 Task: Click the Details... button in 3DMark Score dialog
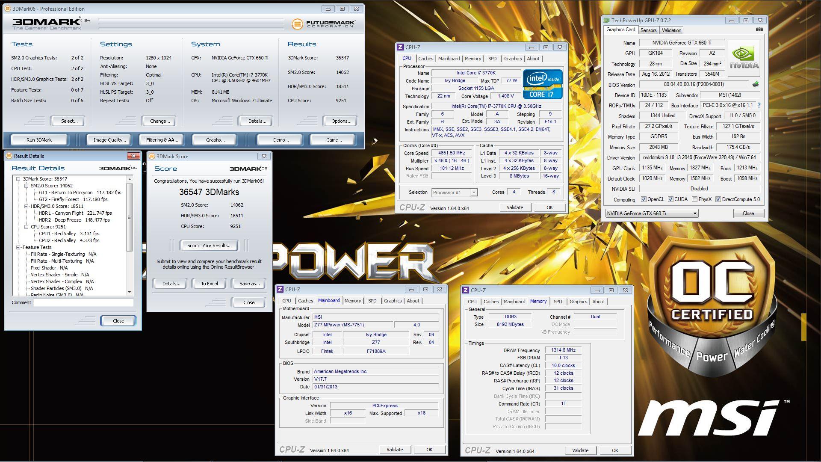coord(171,284)
